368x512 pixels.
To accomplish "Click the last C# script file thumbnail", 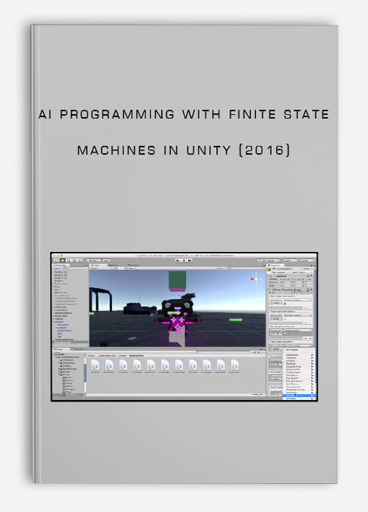I will click(235, 365).
